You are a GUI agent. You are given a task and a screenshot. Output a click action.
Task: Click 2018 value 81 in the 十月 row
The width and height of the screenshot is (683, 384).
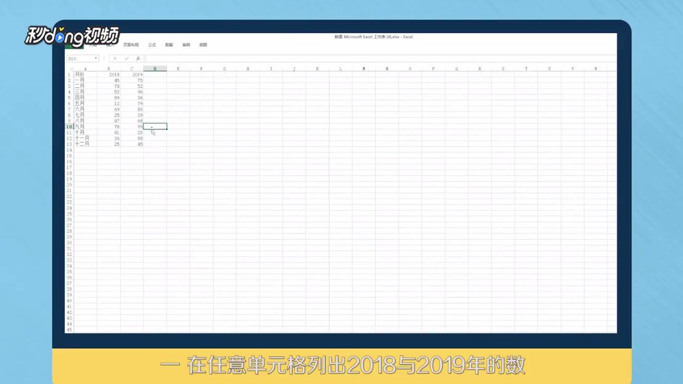[108, 132]
